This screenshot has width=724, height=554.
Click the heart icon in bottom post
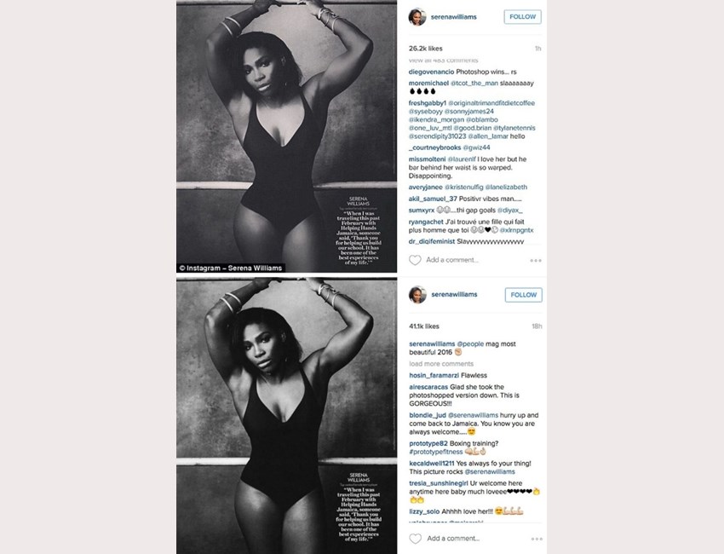coord(416,539)
